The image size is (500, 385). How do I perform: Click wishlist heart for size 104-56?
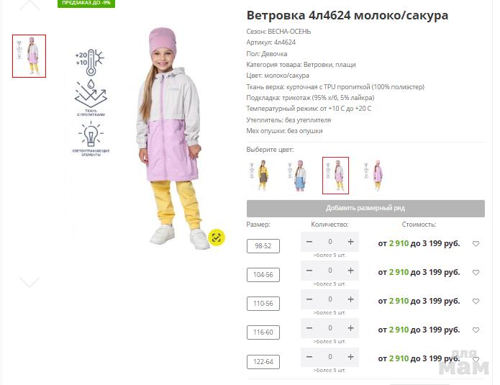tap(476, 273)
